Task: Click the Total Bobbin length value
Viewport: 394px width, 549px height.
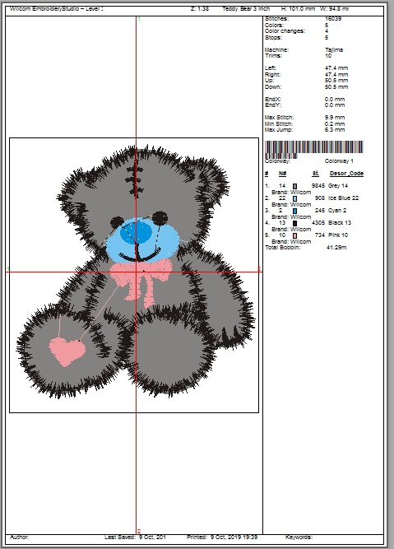Action: click(336, 248)
